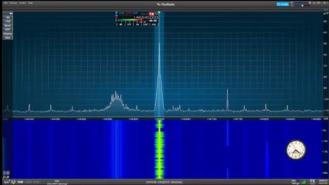Click the STATION: DESKTOP label
Image resolution: width=329 pixels, height=185 pixels.
point(164,182)
